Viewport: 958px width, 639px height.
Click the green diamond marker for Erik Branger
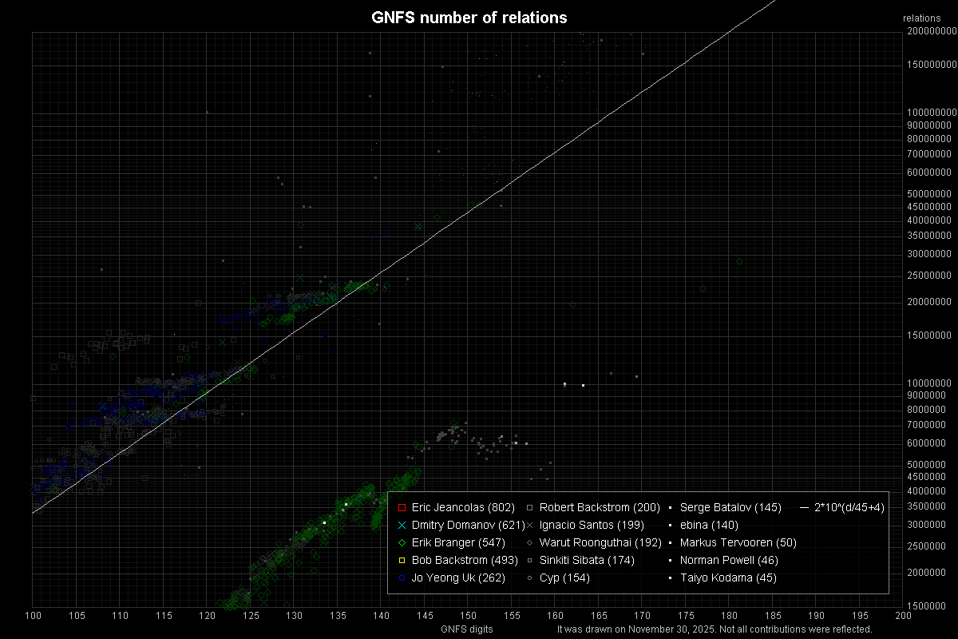402,543
